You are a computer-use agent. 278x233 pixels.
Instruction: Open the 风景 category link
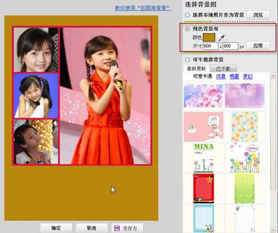(x=221, y=76)
